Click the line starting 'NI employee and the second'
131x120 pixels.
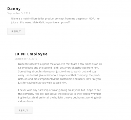[58, 68]
